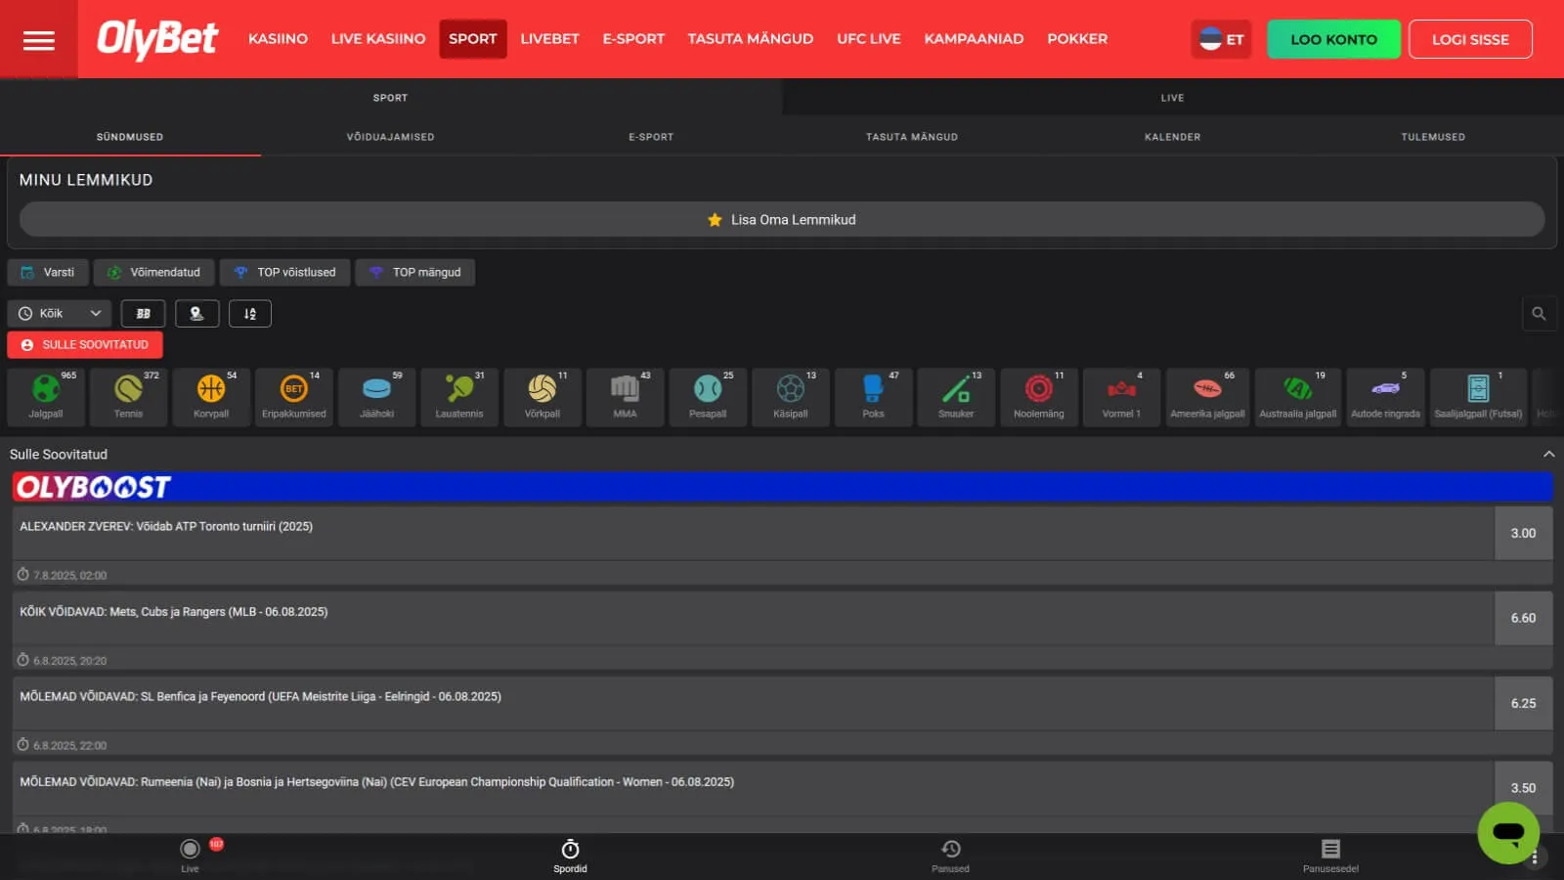Image resolution: width=1564 pixels, height=880 pixels.
Task: Select the Lauatennis table tennis icon
Action: click(459, 396)
